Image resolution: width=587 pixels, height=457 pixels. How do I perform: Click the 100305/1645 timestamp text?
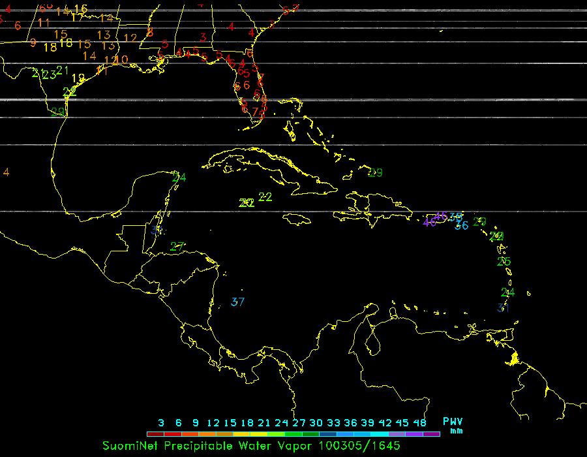pos(359,445)
